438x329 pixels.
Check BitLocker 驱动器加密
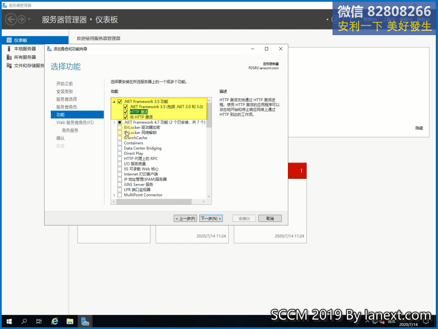tap(120, 128)
